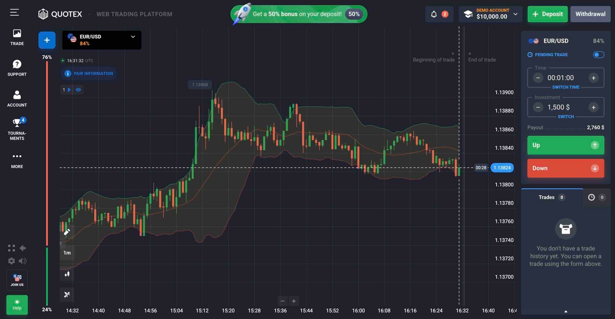Toggle fullscreen mode
This screenshot has width=615, height=319.
(x=12, y=248)
